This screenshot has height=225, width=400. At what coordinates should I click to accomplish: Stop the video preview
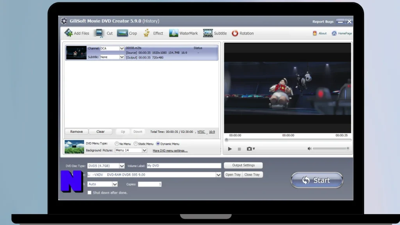tap(239, 149)
